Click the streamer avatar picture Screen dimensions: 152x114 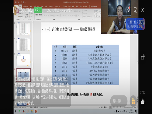16,10
